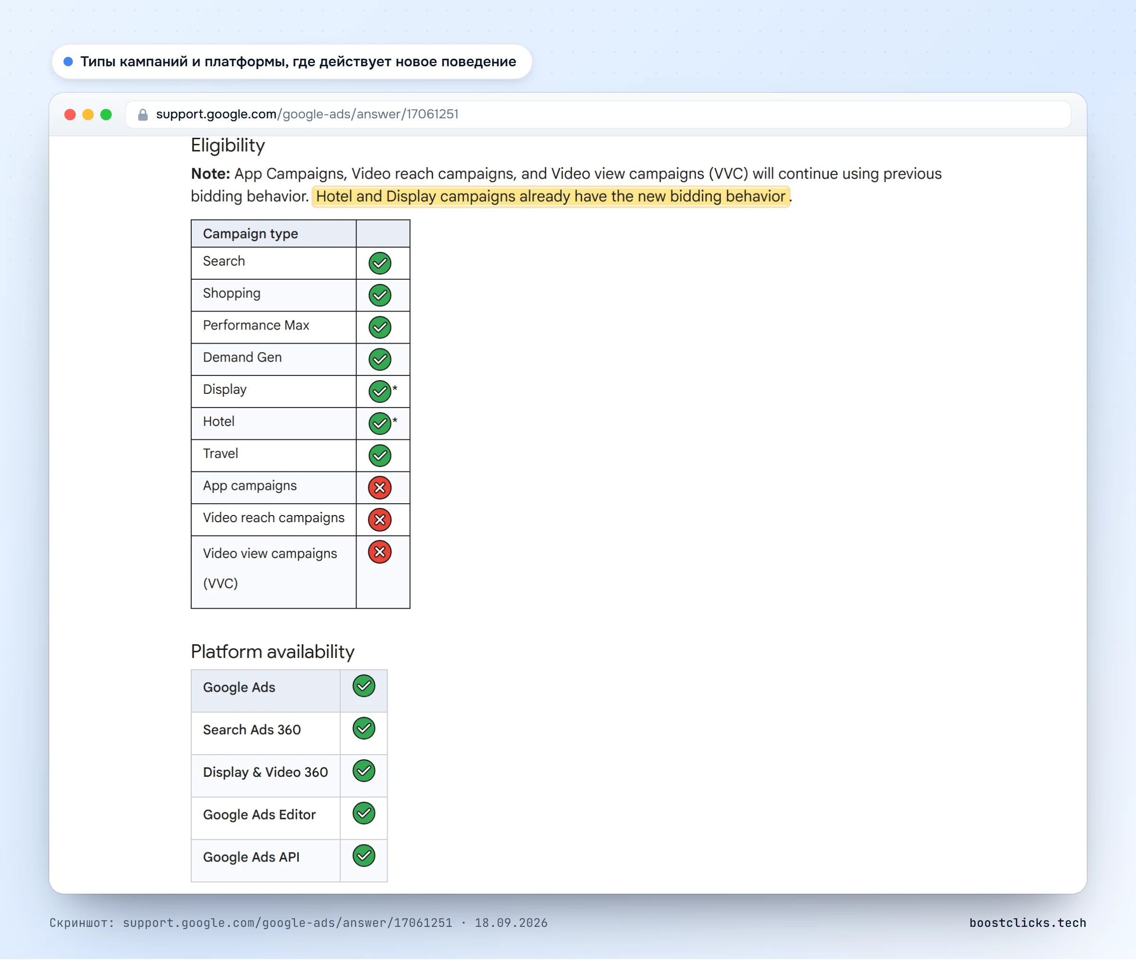This screenshot has height=960, width=1136.
Task: Select the "App campaigns" cell
Action: coord(274,488)
